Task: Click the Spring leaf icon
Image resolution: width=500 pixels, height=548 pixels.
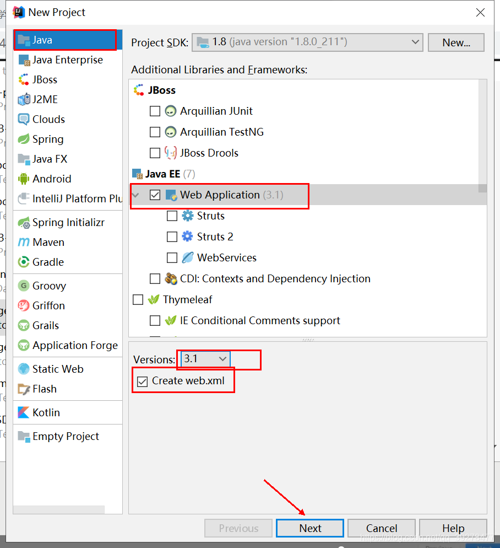Action: point(24,139)
